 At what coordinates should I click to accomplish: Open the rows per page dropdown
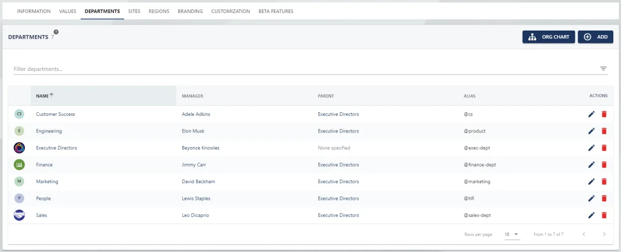pos(512,234)
